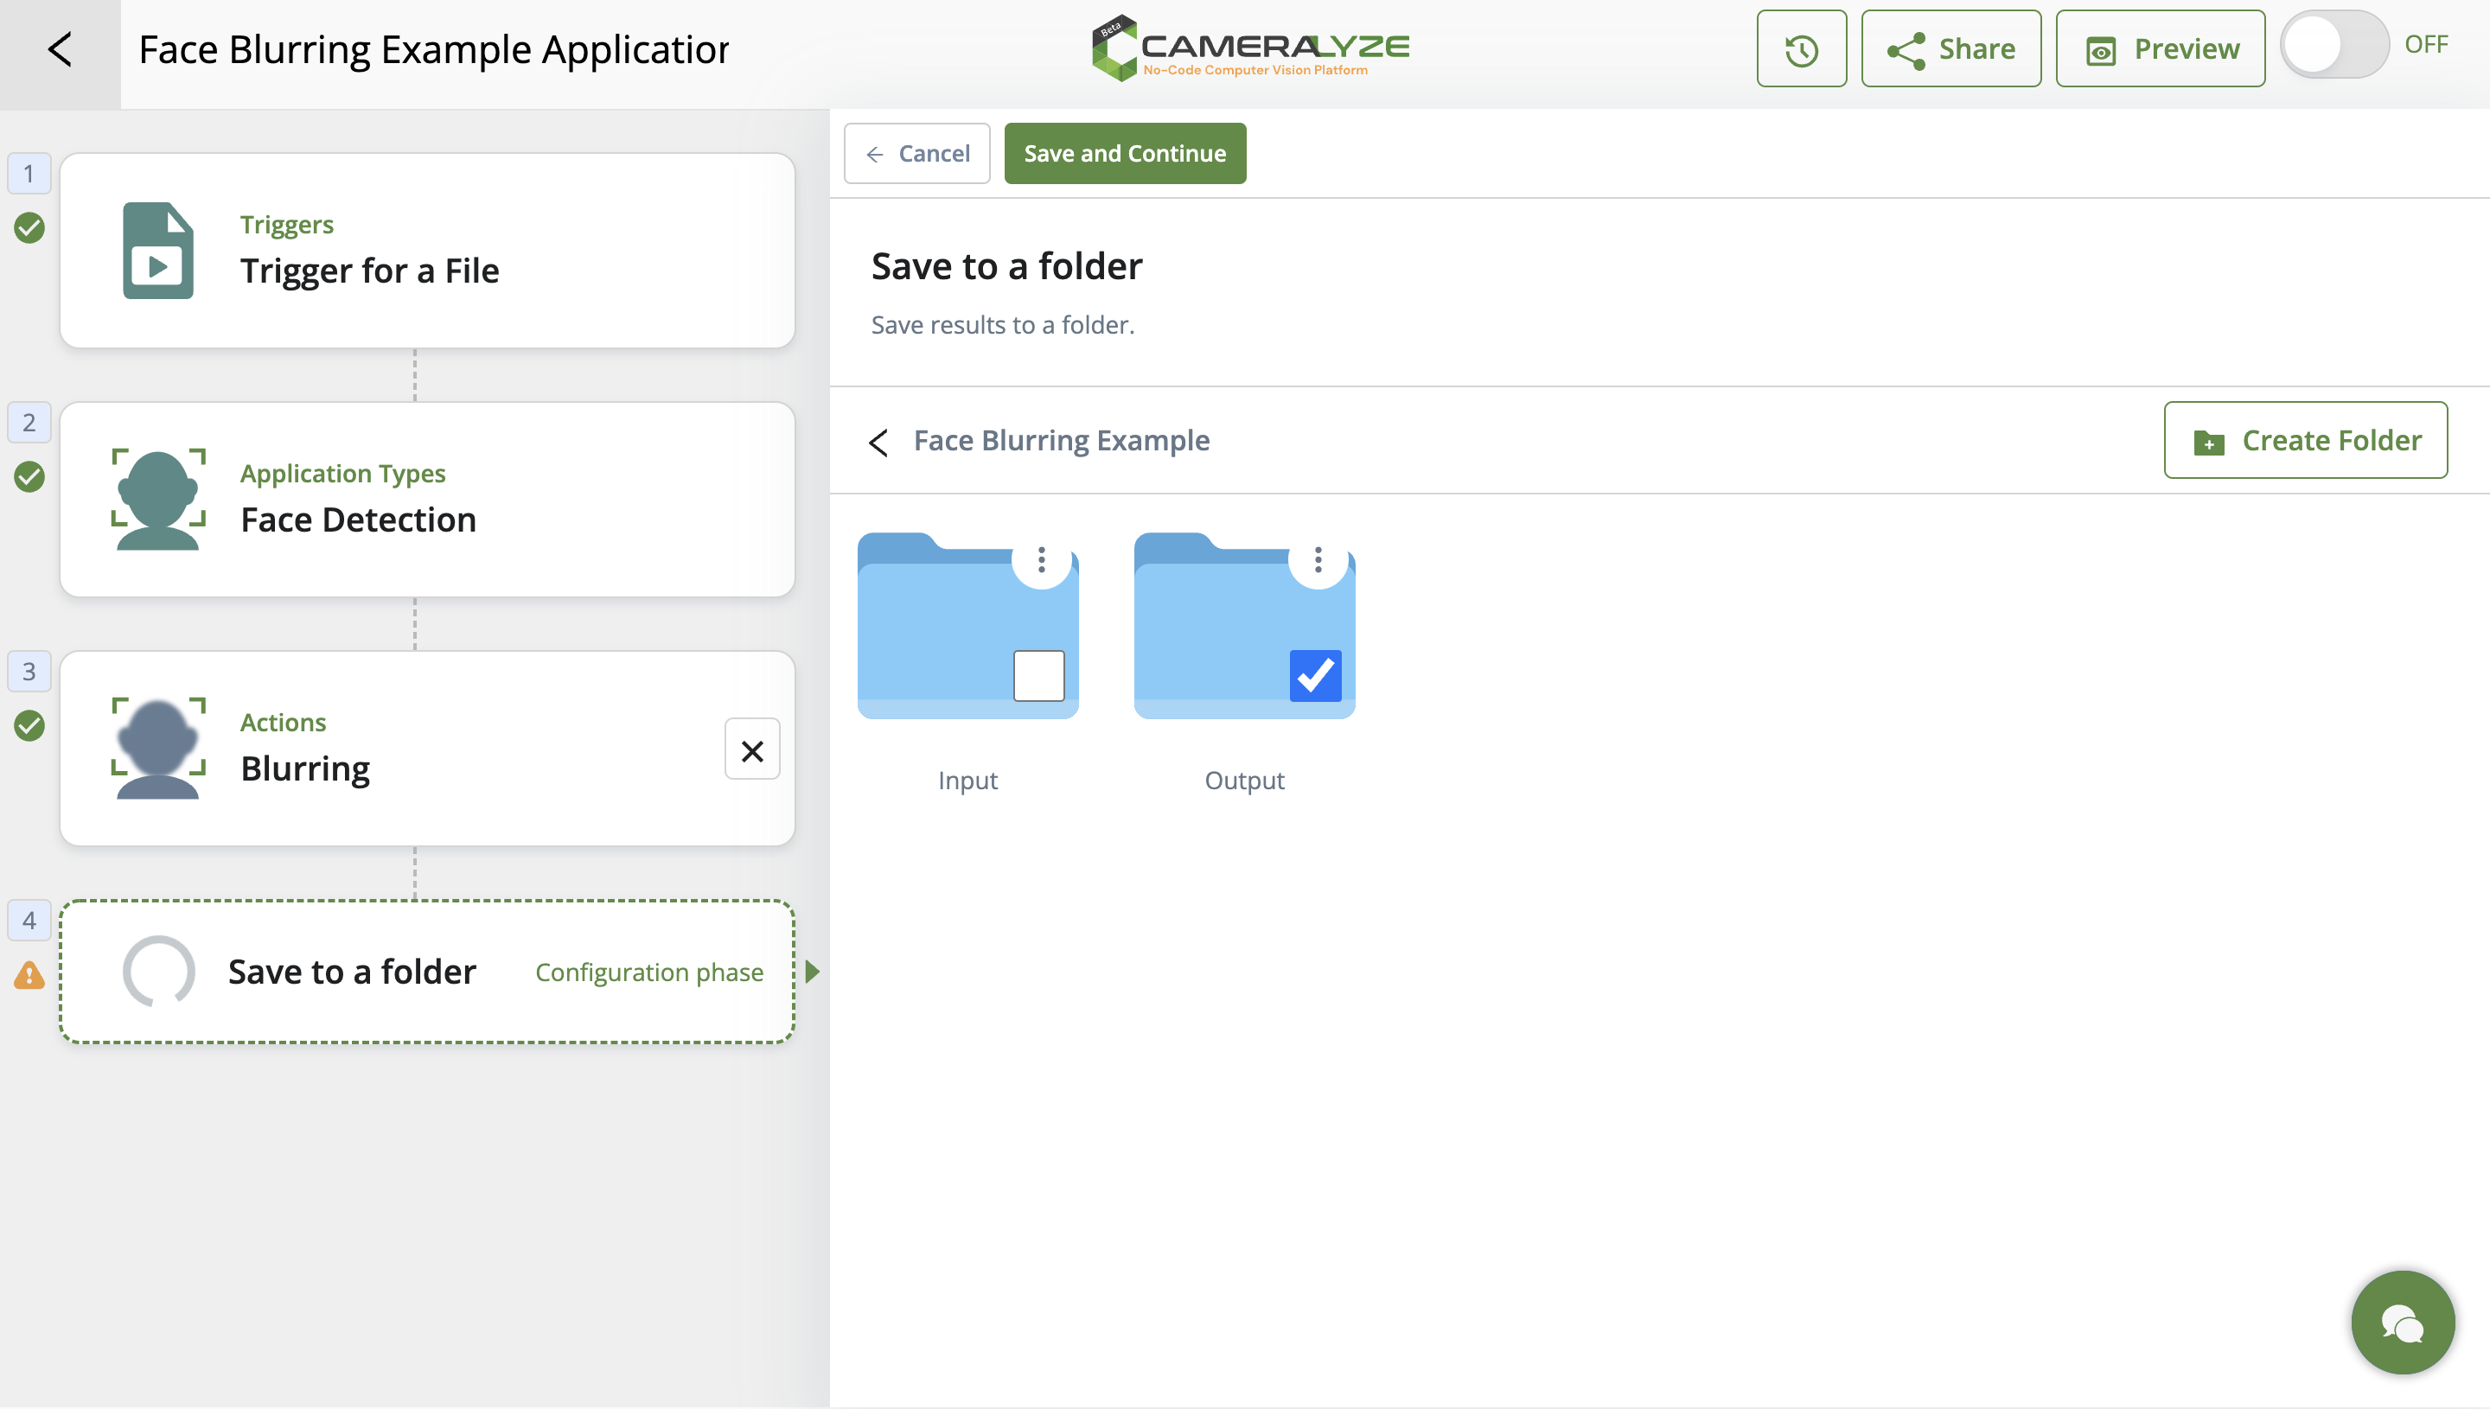2490x1409 pixels.
Task: Click Save and Continue button
Action: click(x=1125, y=154)
